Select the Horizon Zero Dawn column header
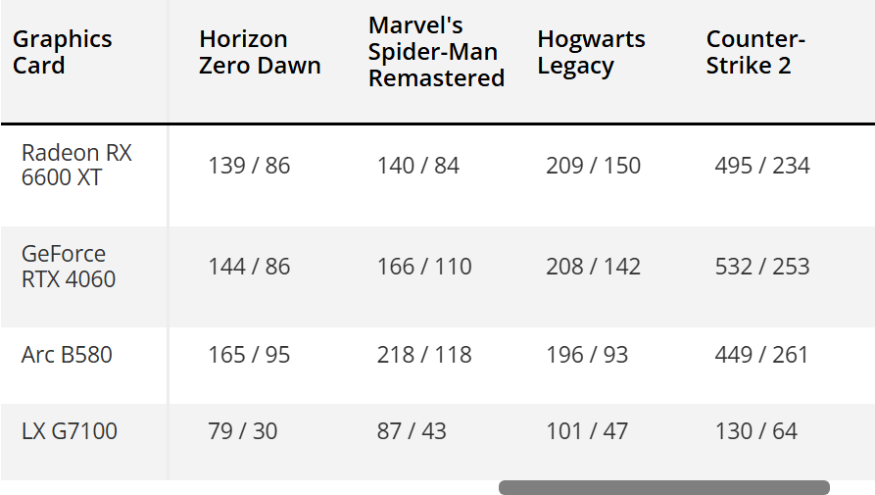This screenshot has height=495, width=875. 260,52
